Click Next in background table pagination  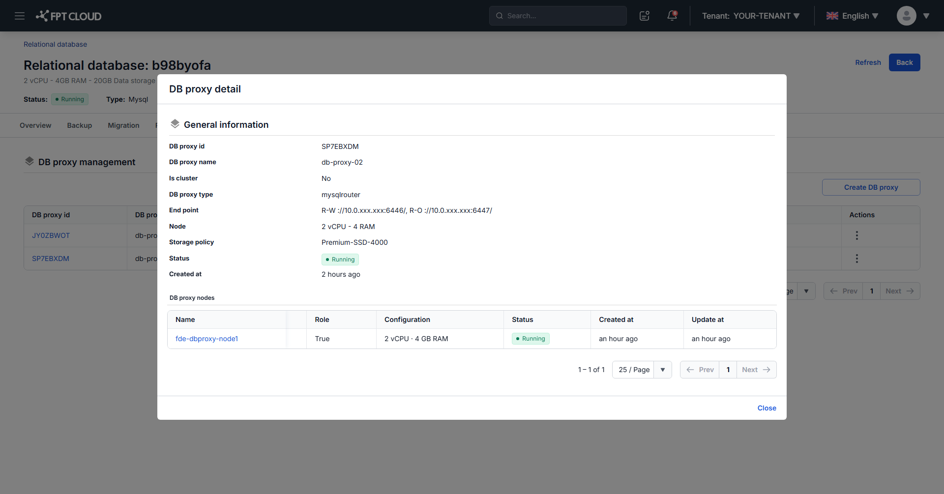(900, 291)
